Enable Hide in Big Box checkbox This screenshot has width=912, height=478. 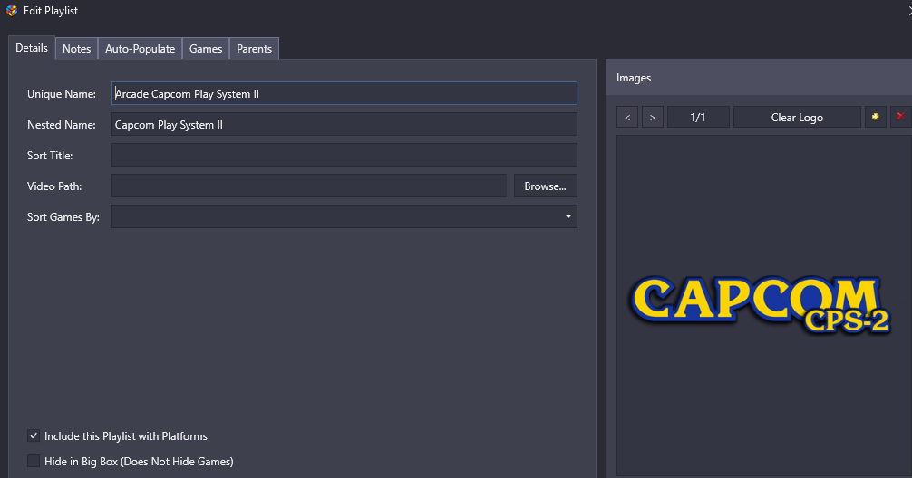[x=34, y=461]
